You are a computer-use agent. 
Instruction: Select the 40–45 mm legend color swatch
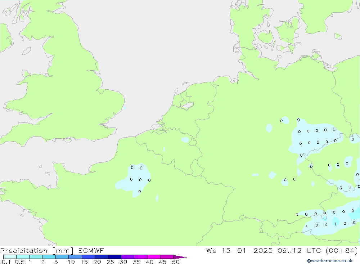154,257
